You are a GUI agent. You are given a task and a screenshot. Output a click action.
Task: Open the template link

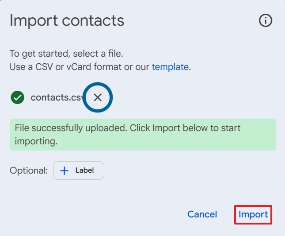coord(170,67)
